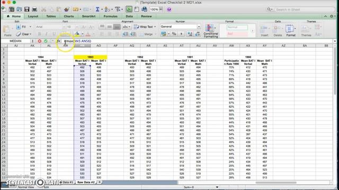Toggle Bold formatting
The image size is (339, 190).
[x=39, y=34]
